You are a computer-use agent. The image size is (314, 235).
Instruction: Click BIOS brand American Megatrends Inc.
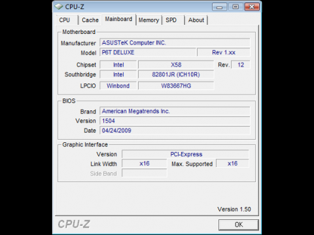[175, 111]
